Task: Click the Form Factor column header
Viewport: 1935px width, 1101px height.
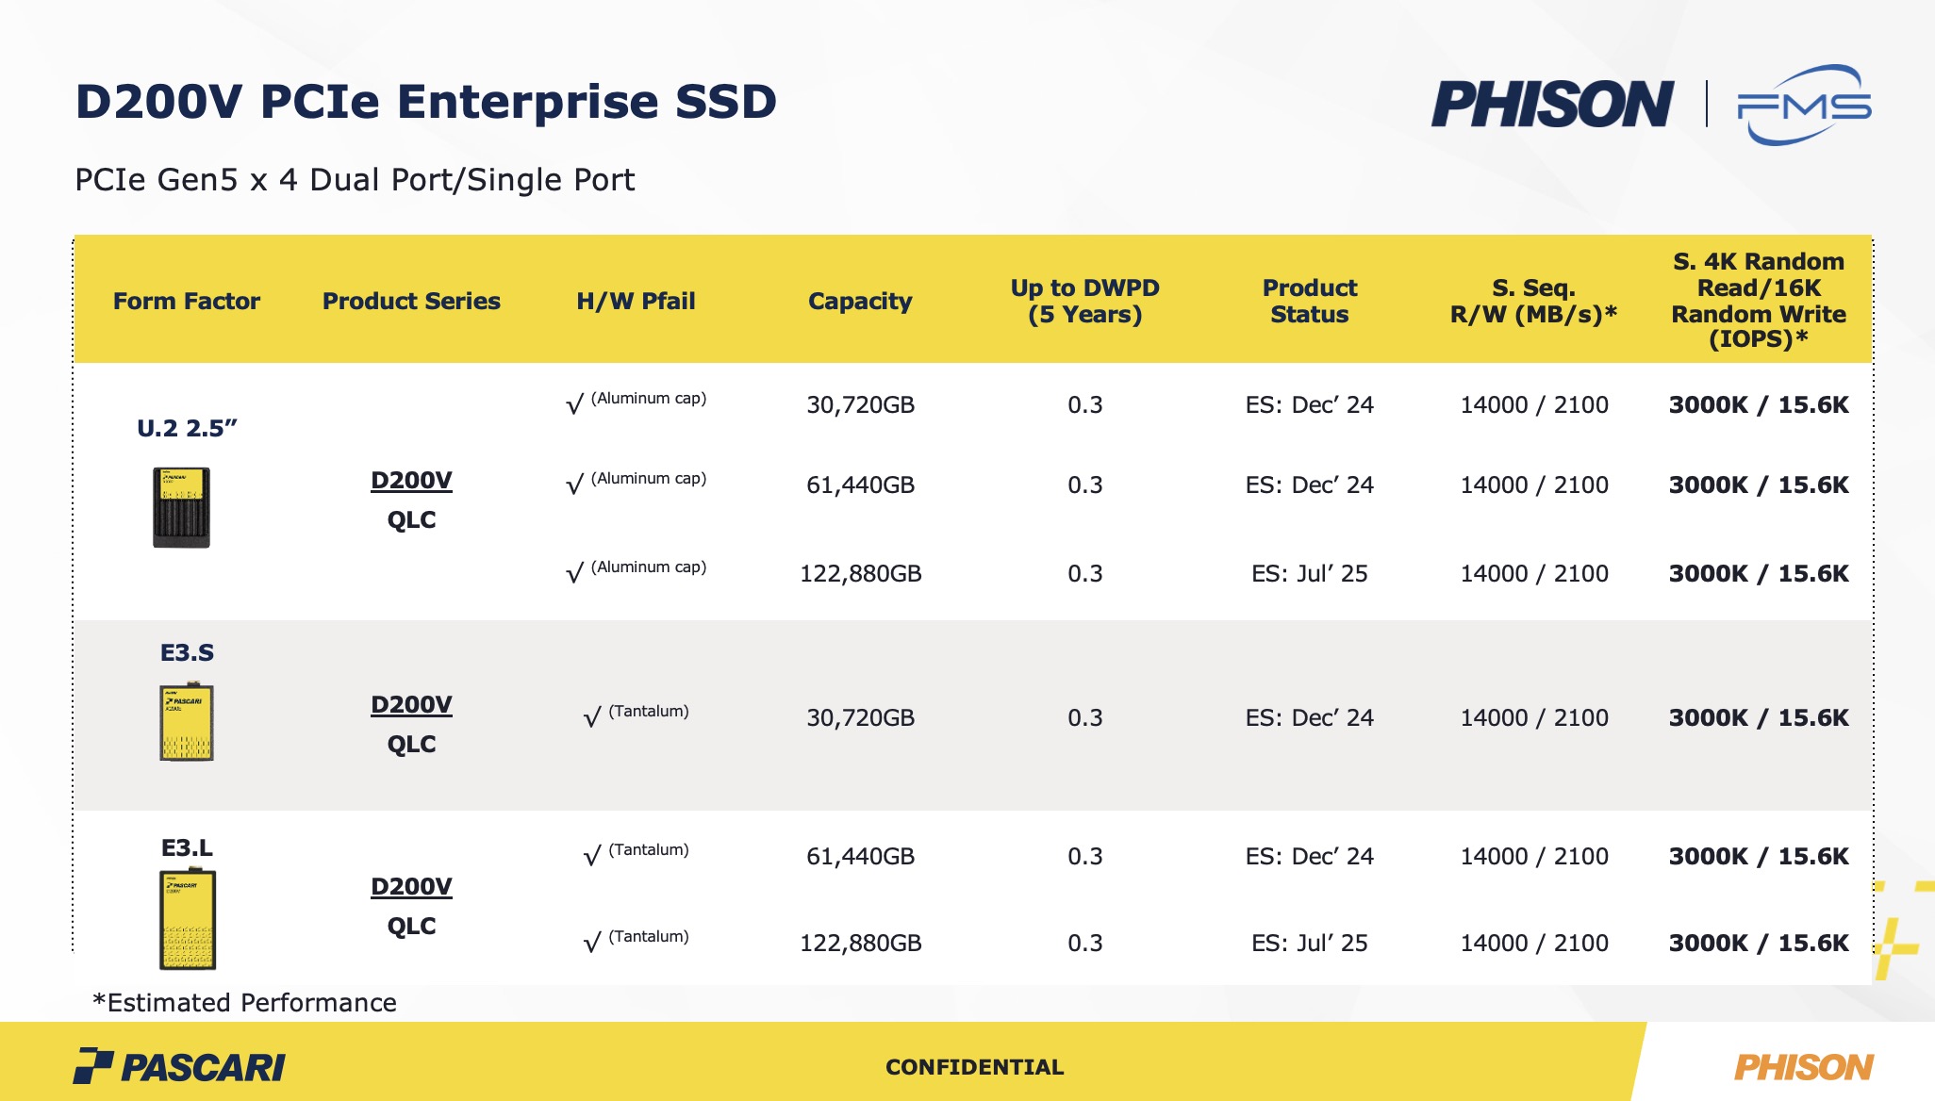Action: click(187, 302)
